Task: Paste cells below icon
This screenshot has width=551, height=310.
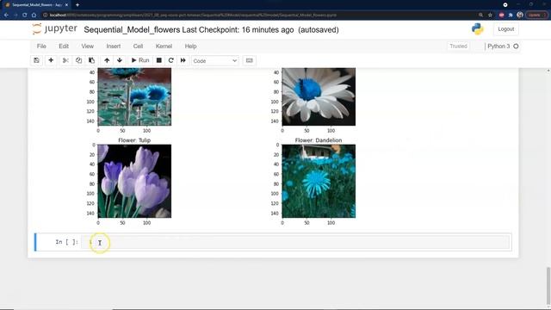Action: click(x=91, y=60)
